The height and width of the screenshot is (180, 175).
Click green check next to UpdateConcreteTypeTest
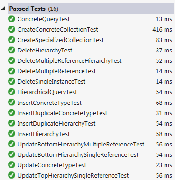(x=11, y=165)
